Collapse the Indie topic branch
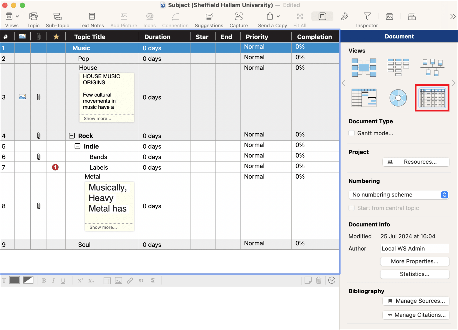 tap(78, 146)
